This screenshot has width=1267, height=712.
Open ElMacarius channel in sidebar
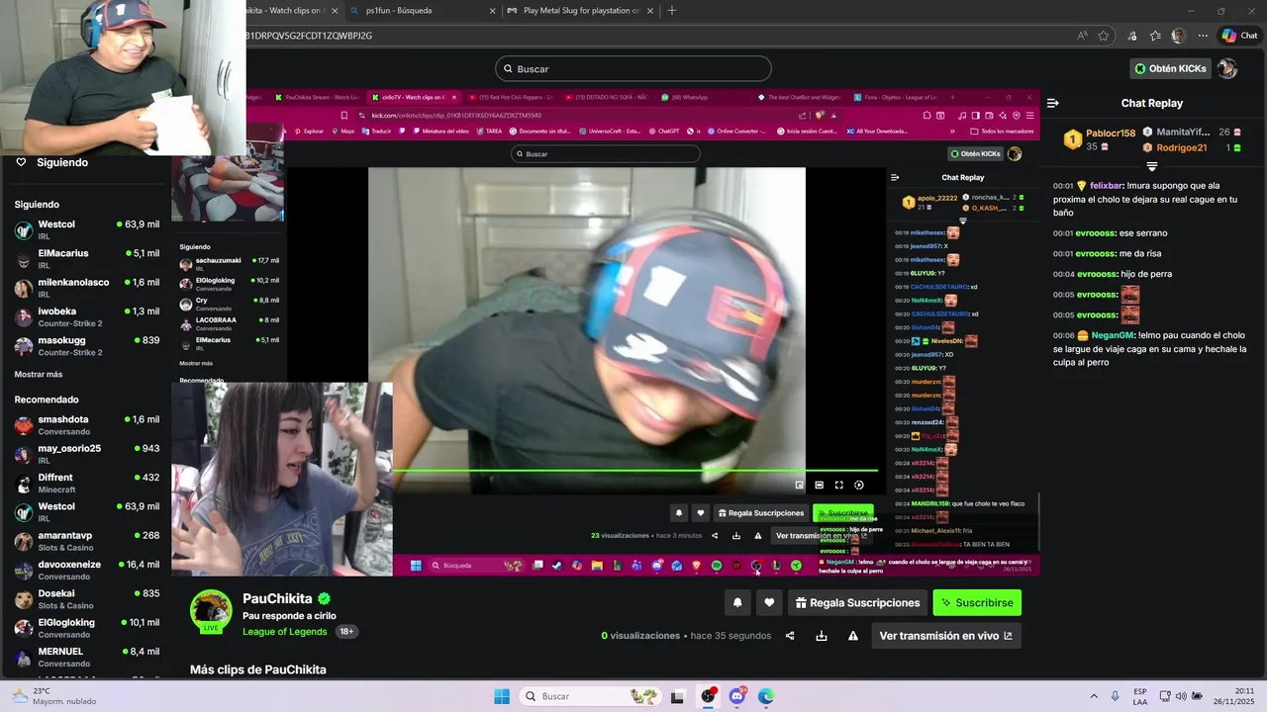pos(87,259)
